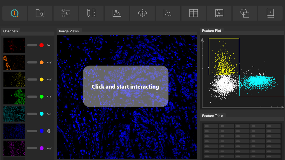The image size is (285, 160).
Task: Toggle visibility of the magenta channel
Action: coord(49,148)
